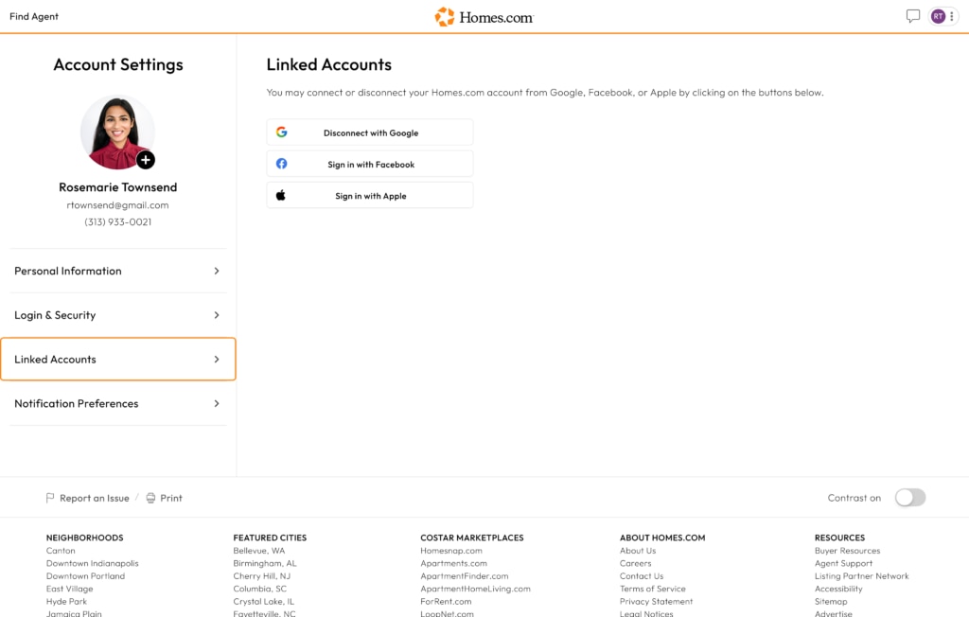
Task: Click the Apple logo in the sign-in button
Action: point(281,195)
